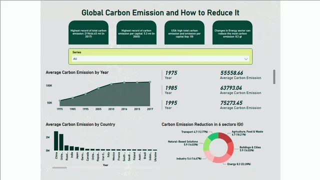Click the Industry 5.4 (14.67%) label
The height and width of the screenshot is (180, 320).
[x=189, y=158]
